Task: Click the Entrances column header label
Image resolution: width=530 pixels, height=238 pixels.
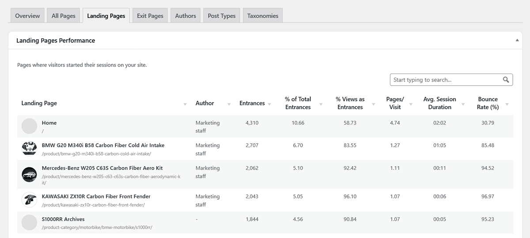Action: (252, 103)
